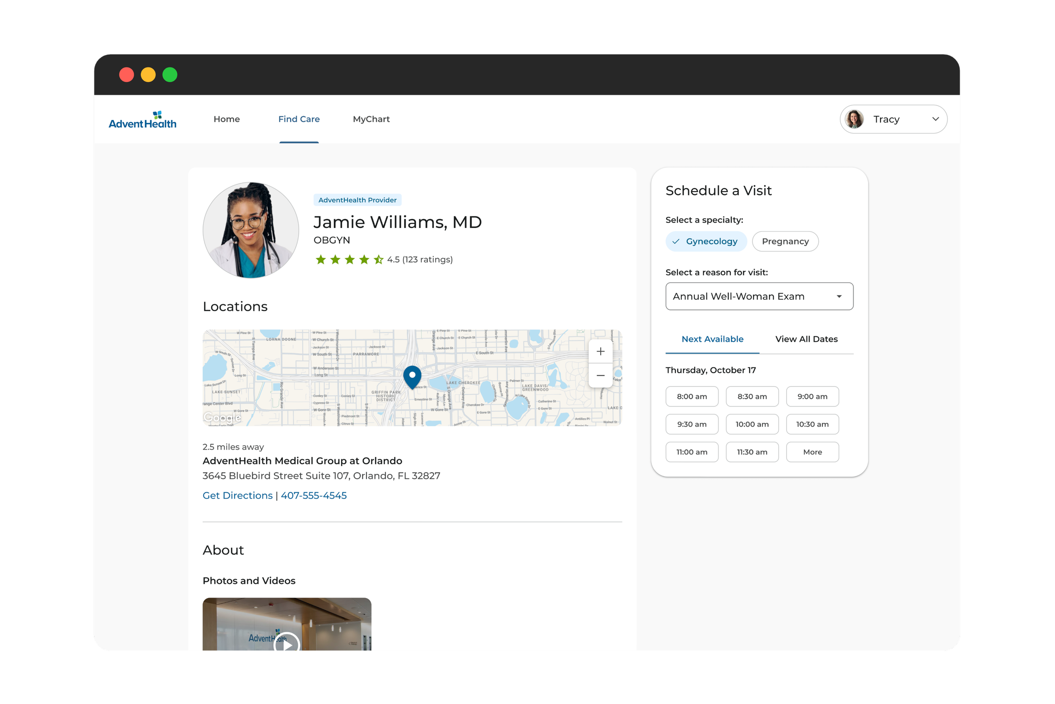Screen dimensions: 1055x704
Task: Click the 2.5 miles away text
Action: [x=233, y=447]
